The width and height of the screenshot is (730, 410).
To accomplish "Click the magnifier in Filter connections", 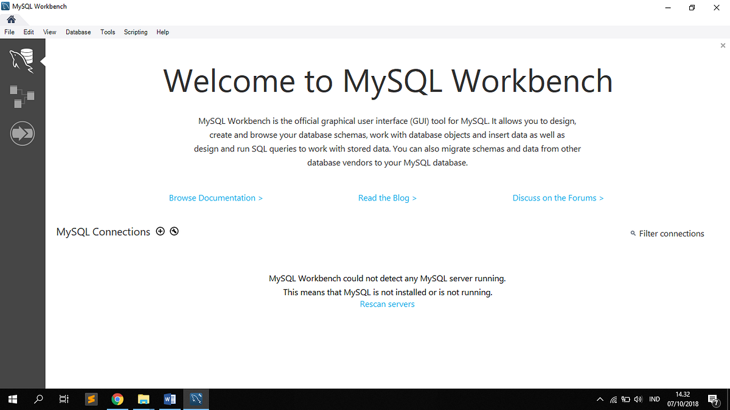I will [633, 233].
